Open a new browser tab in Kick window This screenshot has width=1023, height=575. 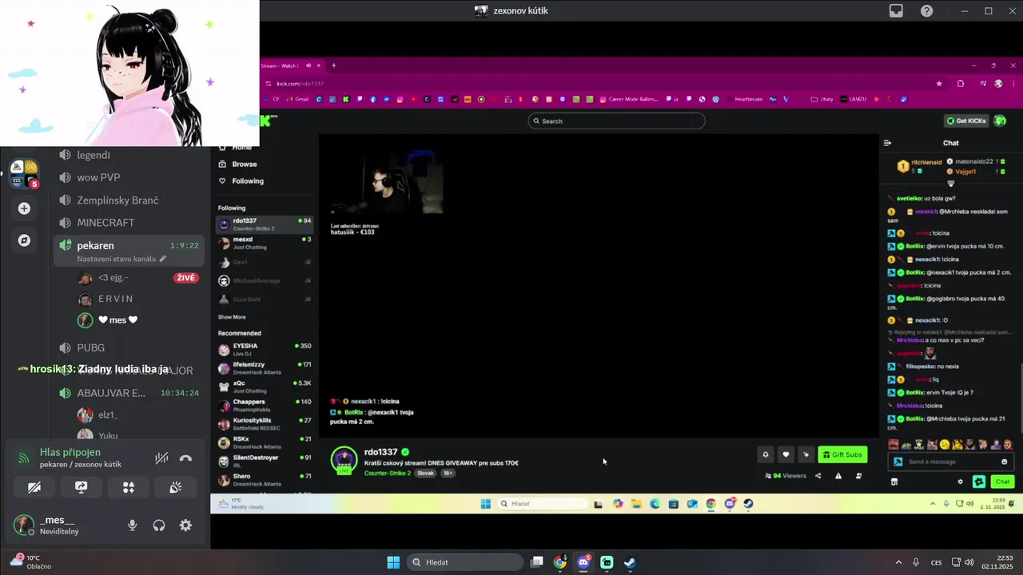pyautogui.click(x=334, y=65)
